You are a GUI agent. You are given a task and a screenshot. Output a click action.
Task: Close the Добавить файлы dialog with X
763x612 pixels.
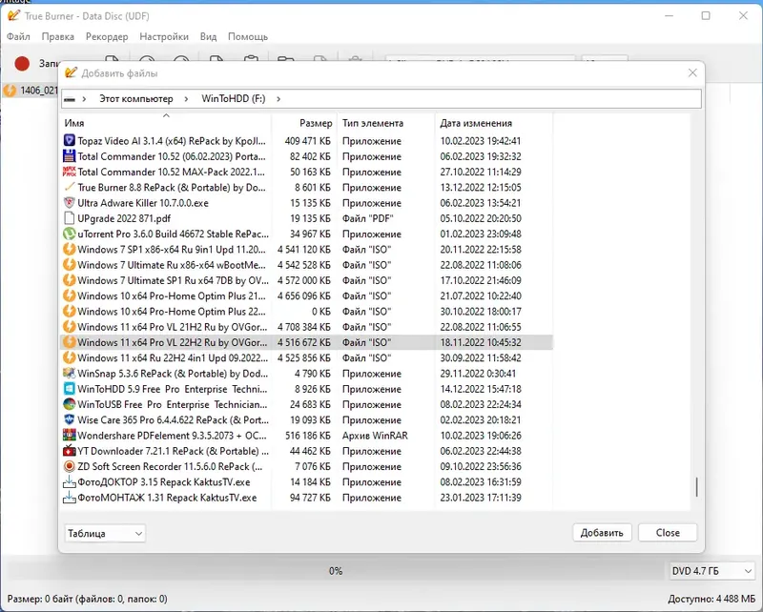pos(693,73)
